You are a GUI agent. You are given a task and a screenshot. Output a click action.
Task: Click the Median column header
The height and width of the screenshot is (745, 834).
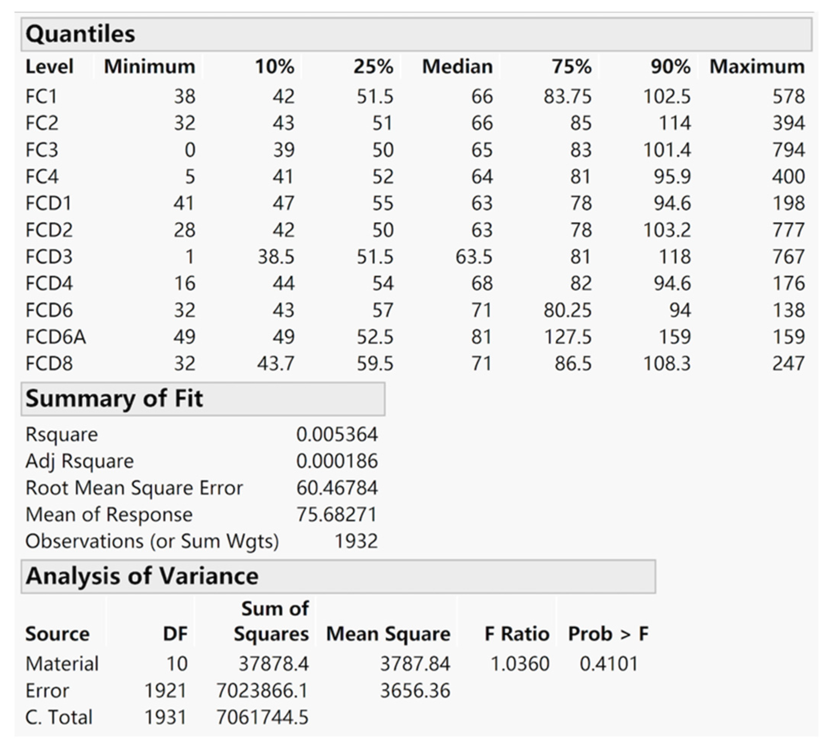[457, 67]
